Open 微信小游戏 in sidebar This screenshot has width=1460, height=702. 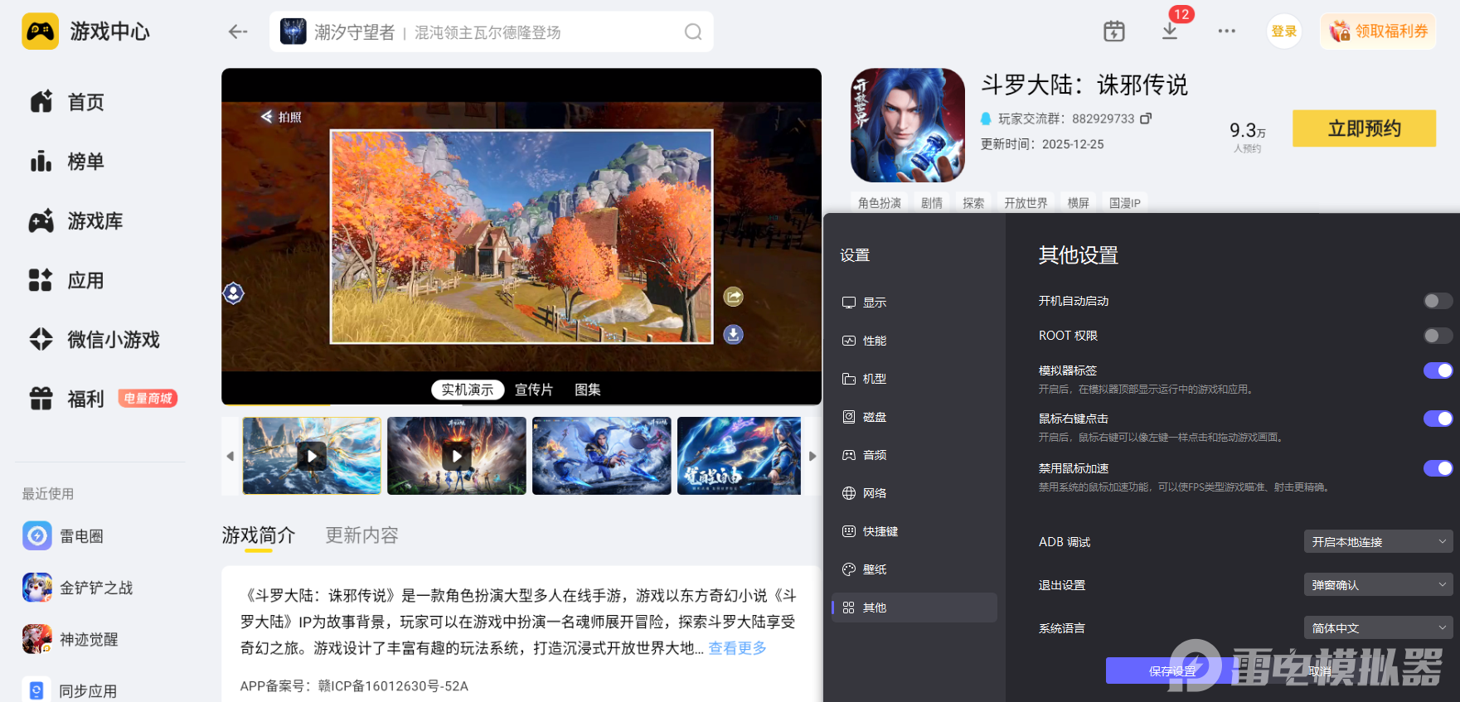coord(95,340)
